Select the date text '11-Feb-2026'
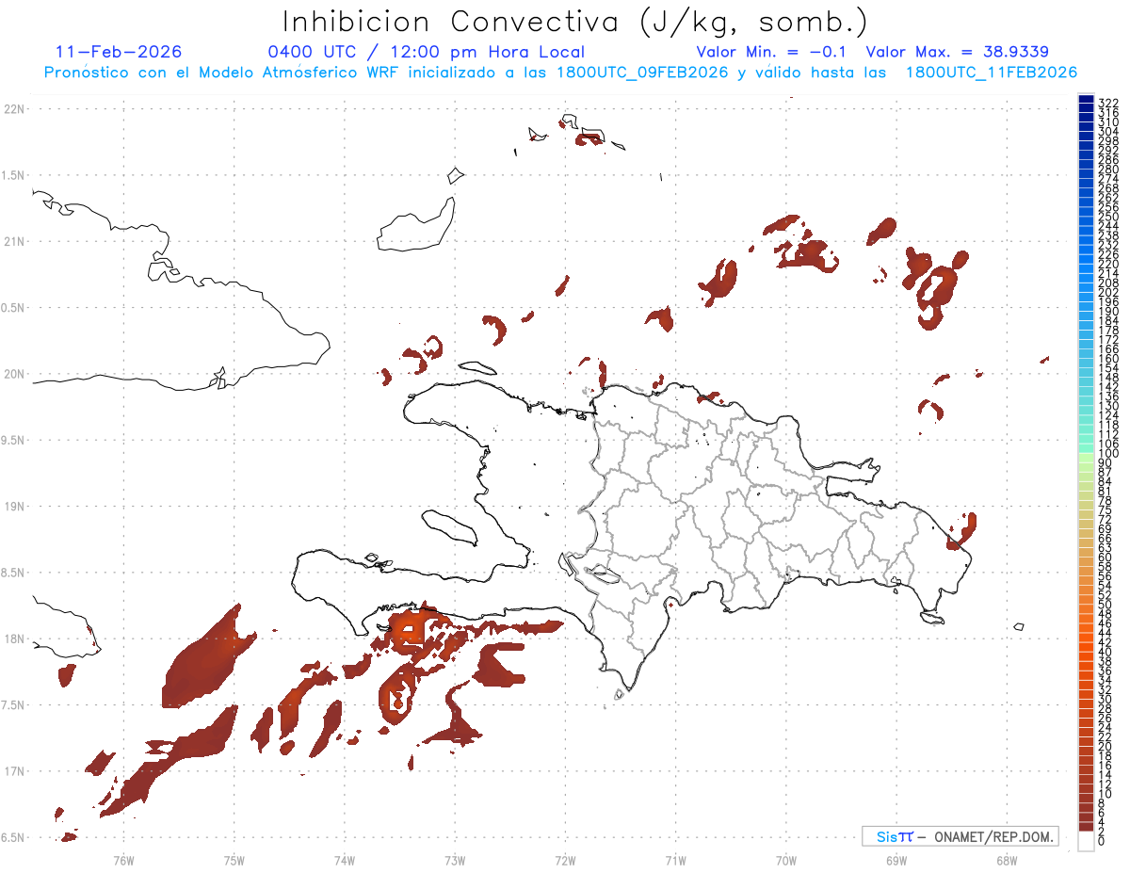This screenshot has height=873, width=1130. [119, 52]
